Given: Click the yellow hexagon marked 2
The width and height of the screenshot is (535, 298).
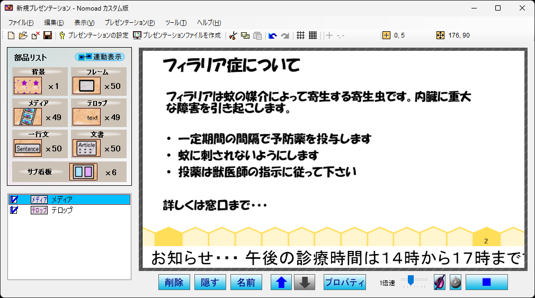Looking at the screenshot, I should 486,237.
